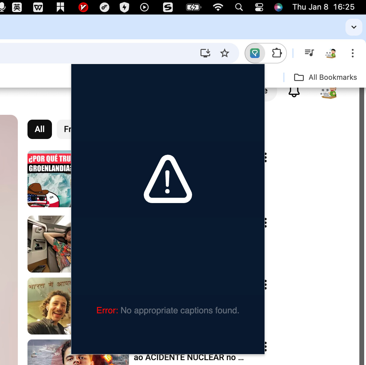Open the media controls icon in toolbar
The width and height of the screenshot is (366, 365).
tap(309, 53)
